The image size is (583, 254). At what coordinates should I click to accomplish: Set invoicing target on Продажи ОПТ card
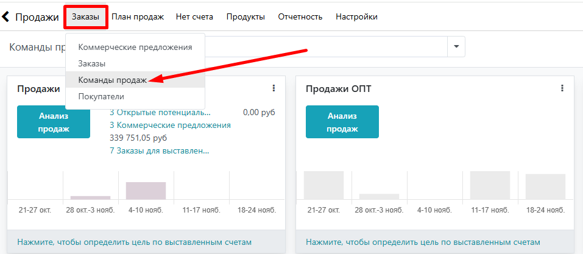click(423, 242)
